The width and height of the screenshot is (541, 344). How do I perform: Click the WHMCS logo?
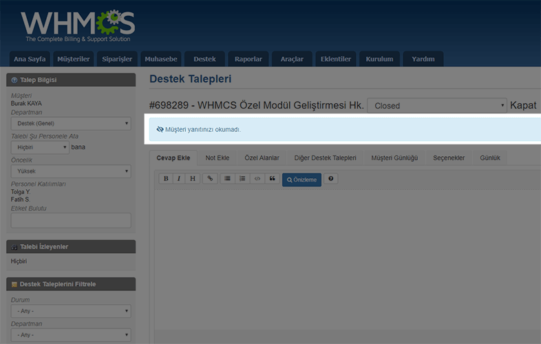(x=78, y=26)
